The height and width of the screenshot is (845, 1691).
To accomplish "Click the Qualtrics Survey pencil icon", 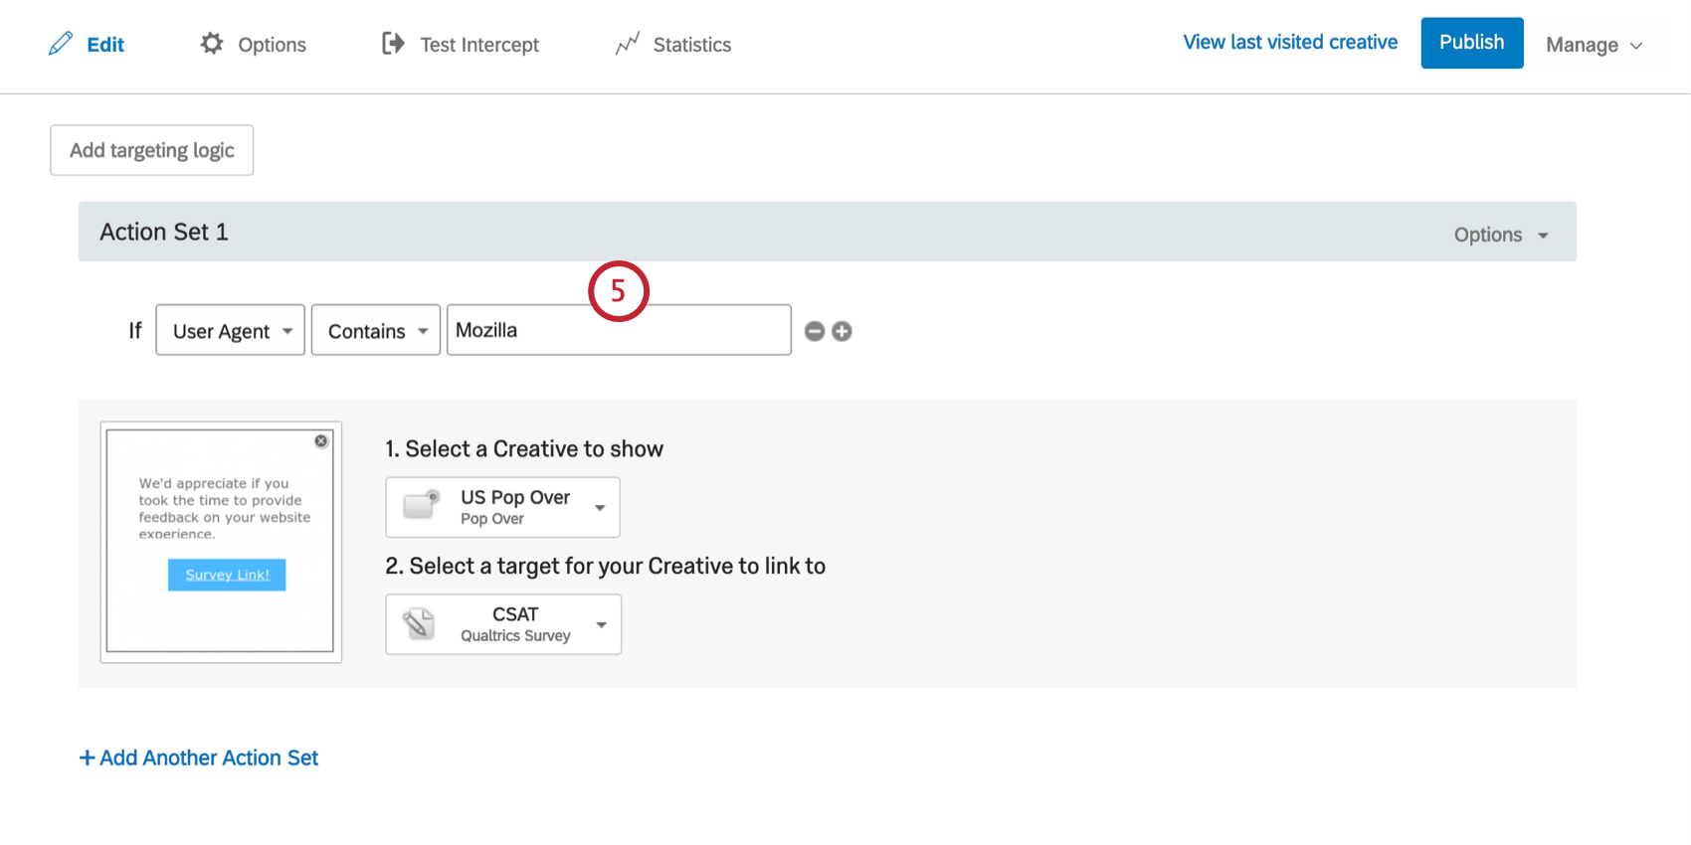I will pyautogui.click(x=421, y=623).
